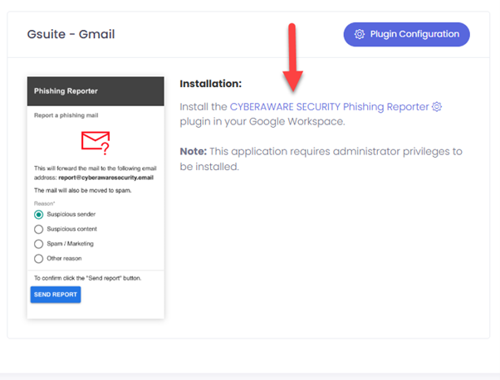Select Spam / Marketing as the reason

[x=38, y=244]
